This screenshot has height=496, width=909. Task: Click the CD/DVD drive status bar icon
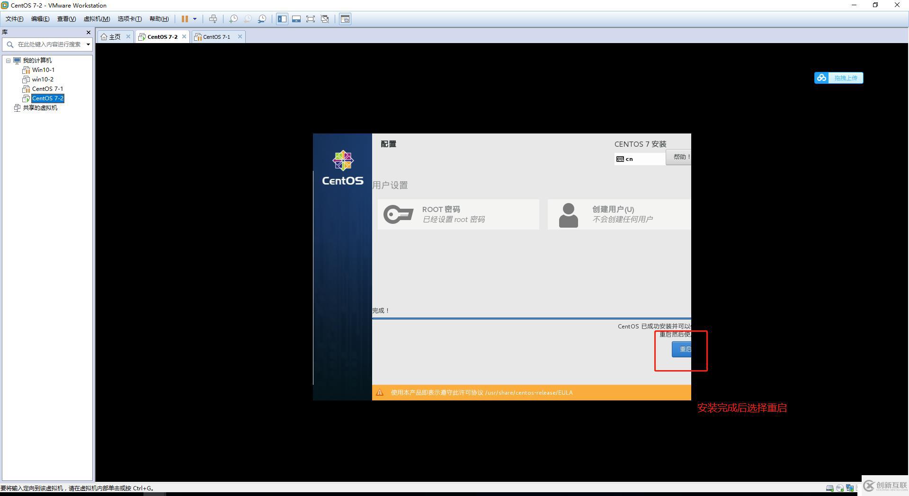pos(840,488)
